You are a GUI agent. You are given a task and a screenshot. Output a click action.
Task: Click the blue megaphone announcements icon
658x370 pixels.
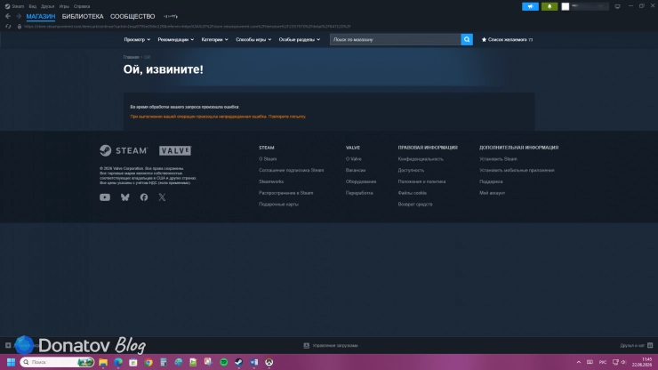point(530,6)
